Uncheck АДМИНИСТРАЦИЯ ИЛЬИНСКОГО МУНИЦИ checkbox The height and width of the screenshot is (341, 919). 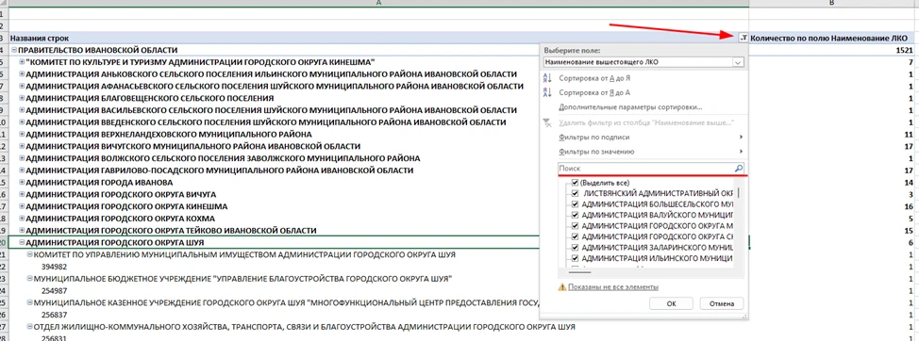(x=575, y=257)
